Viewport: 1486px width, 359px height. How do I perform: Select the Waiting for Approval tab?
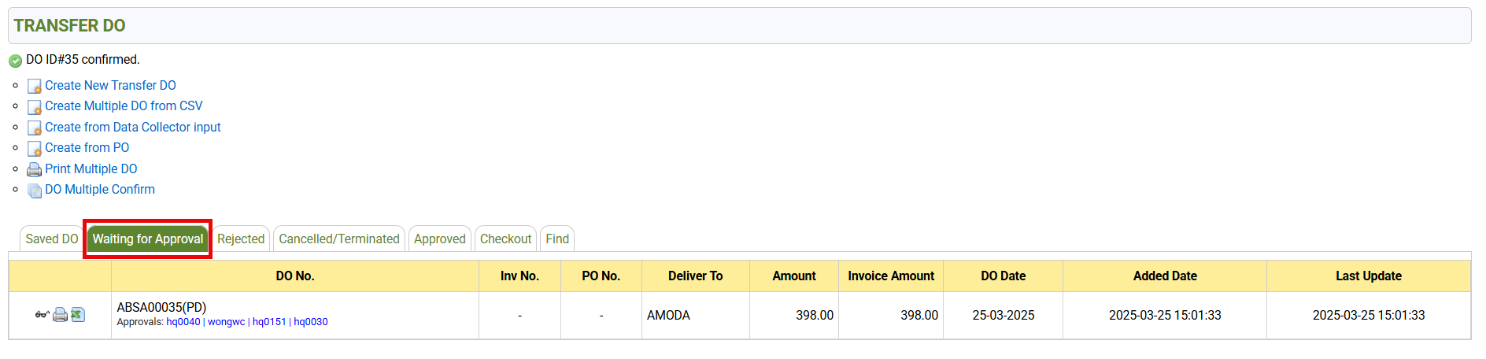148,239
